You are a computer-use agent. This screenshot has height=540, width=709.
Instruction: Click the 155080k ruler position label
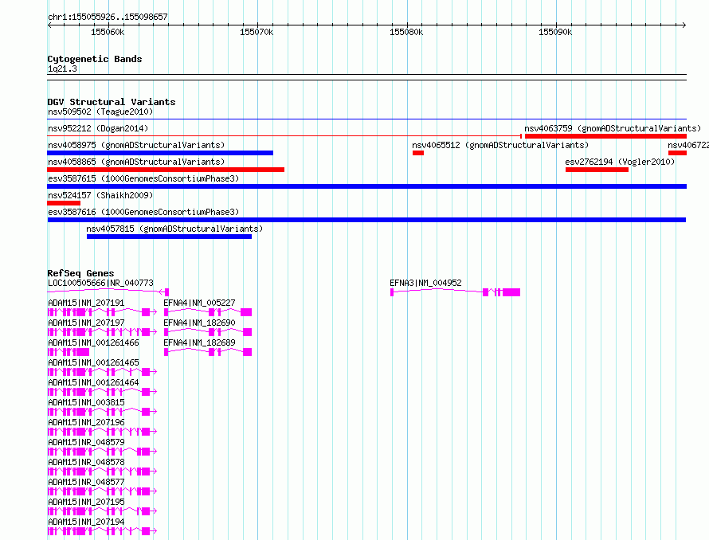point(406,32)
